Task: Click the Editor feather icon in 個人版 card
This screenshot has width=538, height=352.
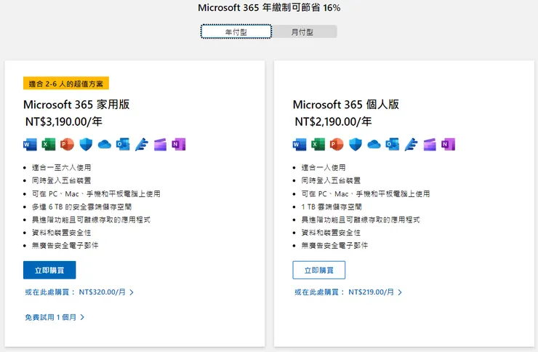Action: (x=411, y=145)
